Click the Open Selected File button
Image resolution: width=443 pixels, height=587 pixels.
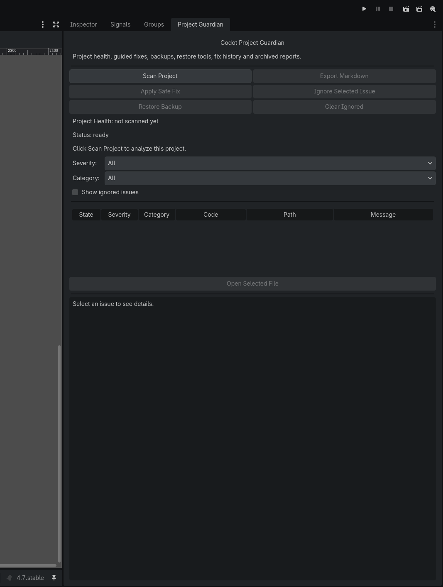click(x=252, y=284)
